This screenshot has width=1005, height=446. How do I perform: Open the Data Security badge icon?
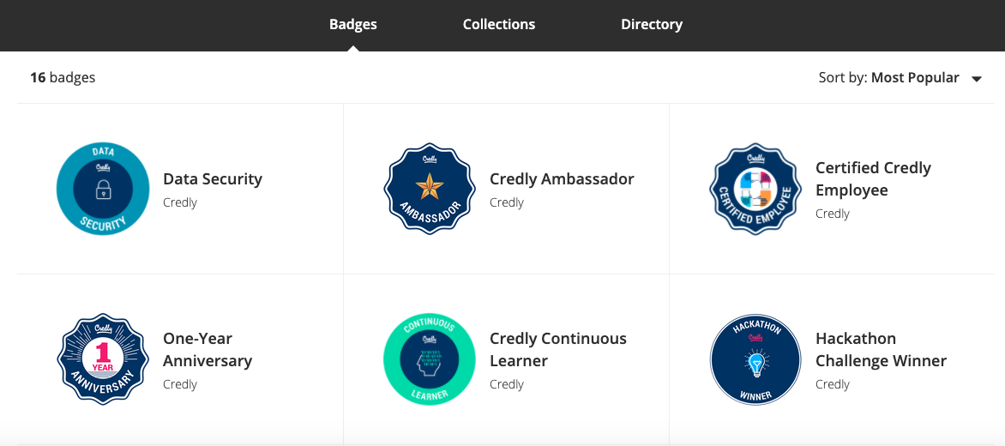coord(103,189)
